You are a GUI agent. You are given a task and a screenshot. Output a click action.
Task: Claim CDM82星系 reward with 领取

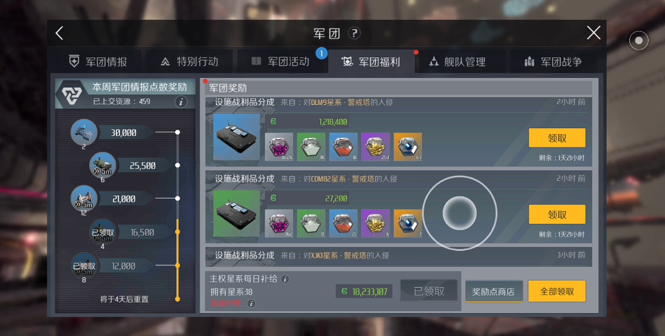click(x=557, y=215)
